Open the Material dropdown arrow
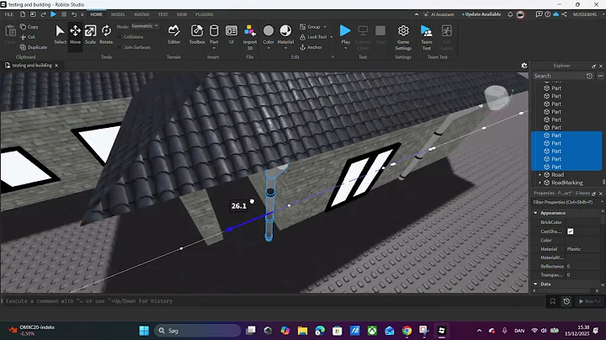Screen dimensions: 606x340 click(x=285, y=48)
